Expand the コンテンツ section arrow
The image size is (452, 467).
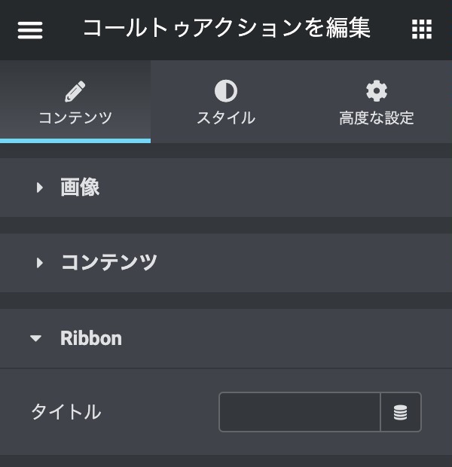point(40,263)
